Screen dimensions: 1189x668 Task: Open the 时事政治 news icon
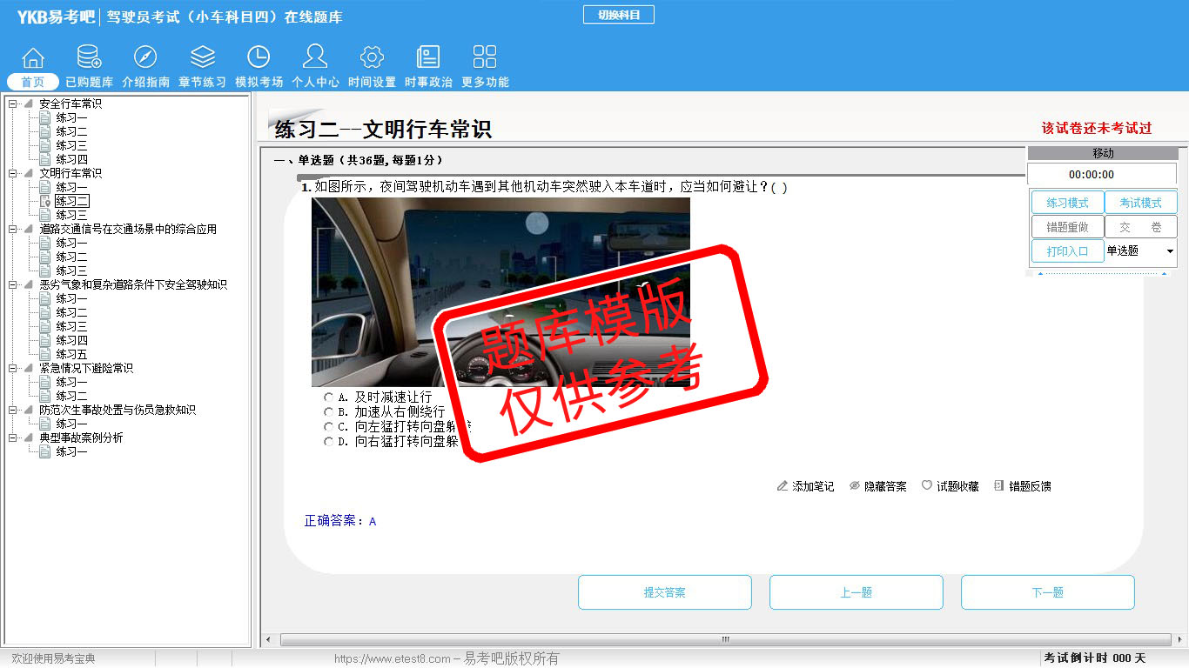[428, 57]
